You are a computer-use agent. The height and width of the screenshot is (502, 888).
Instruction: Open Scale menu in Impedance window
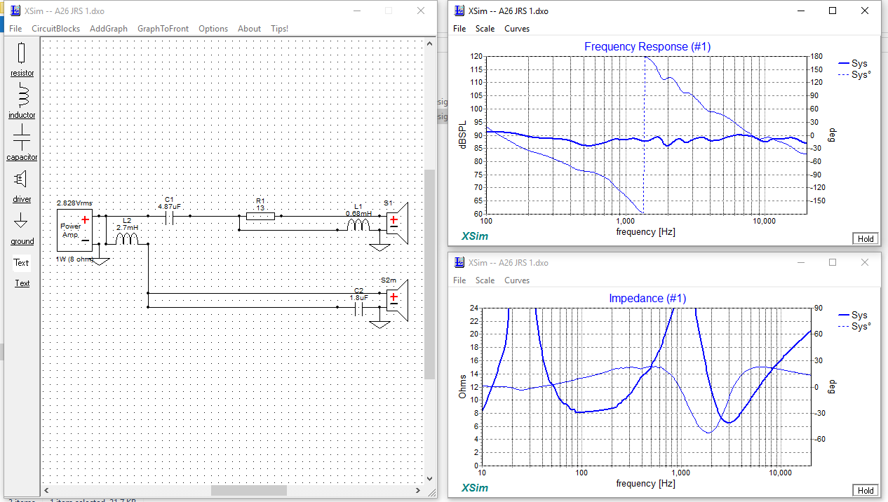click(485, 280)
